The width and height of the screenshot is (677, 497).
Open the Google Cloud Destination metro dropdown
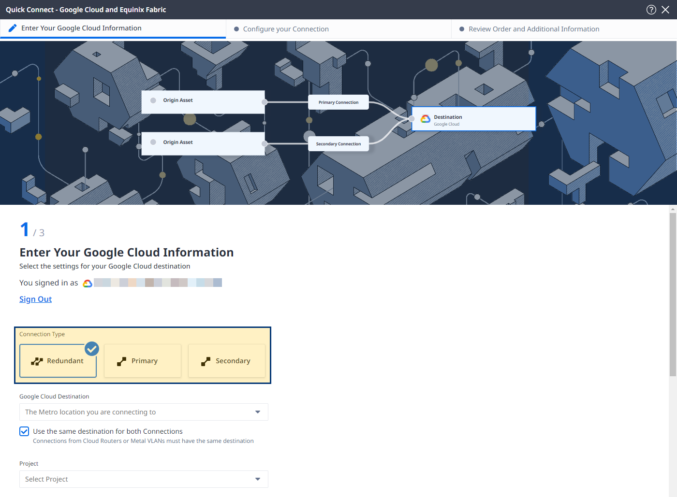[x=144, y=412]
